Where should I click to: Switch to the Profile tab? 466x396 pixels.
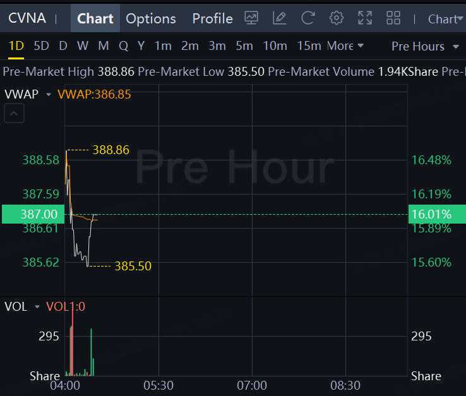click(212, 18)
